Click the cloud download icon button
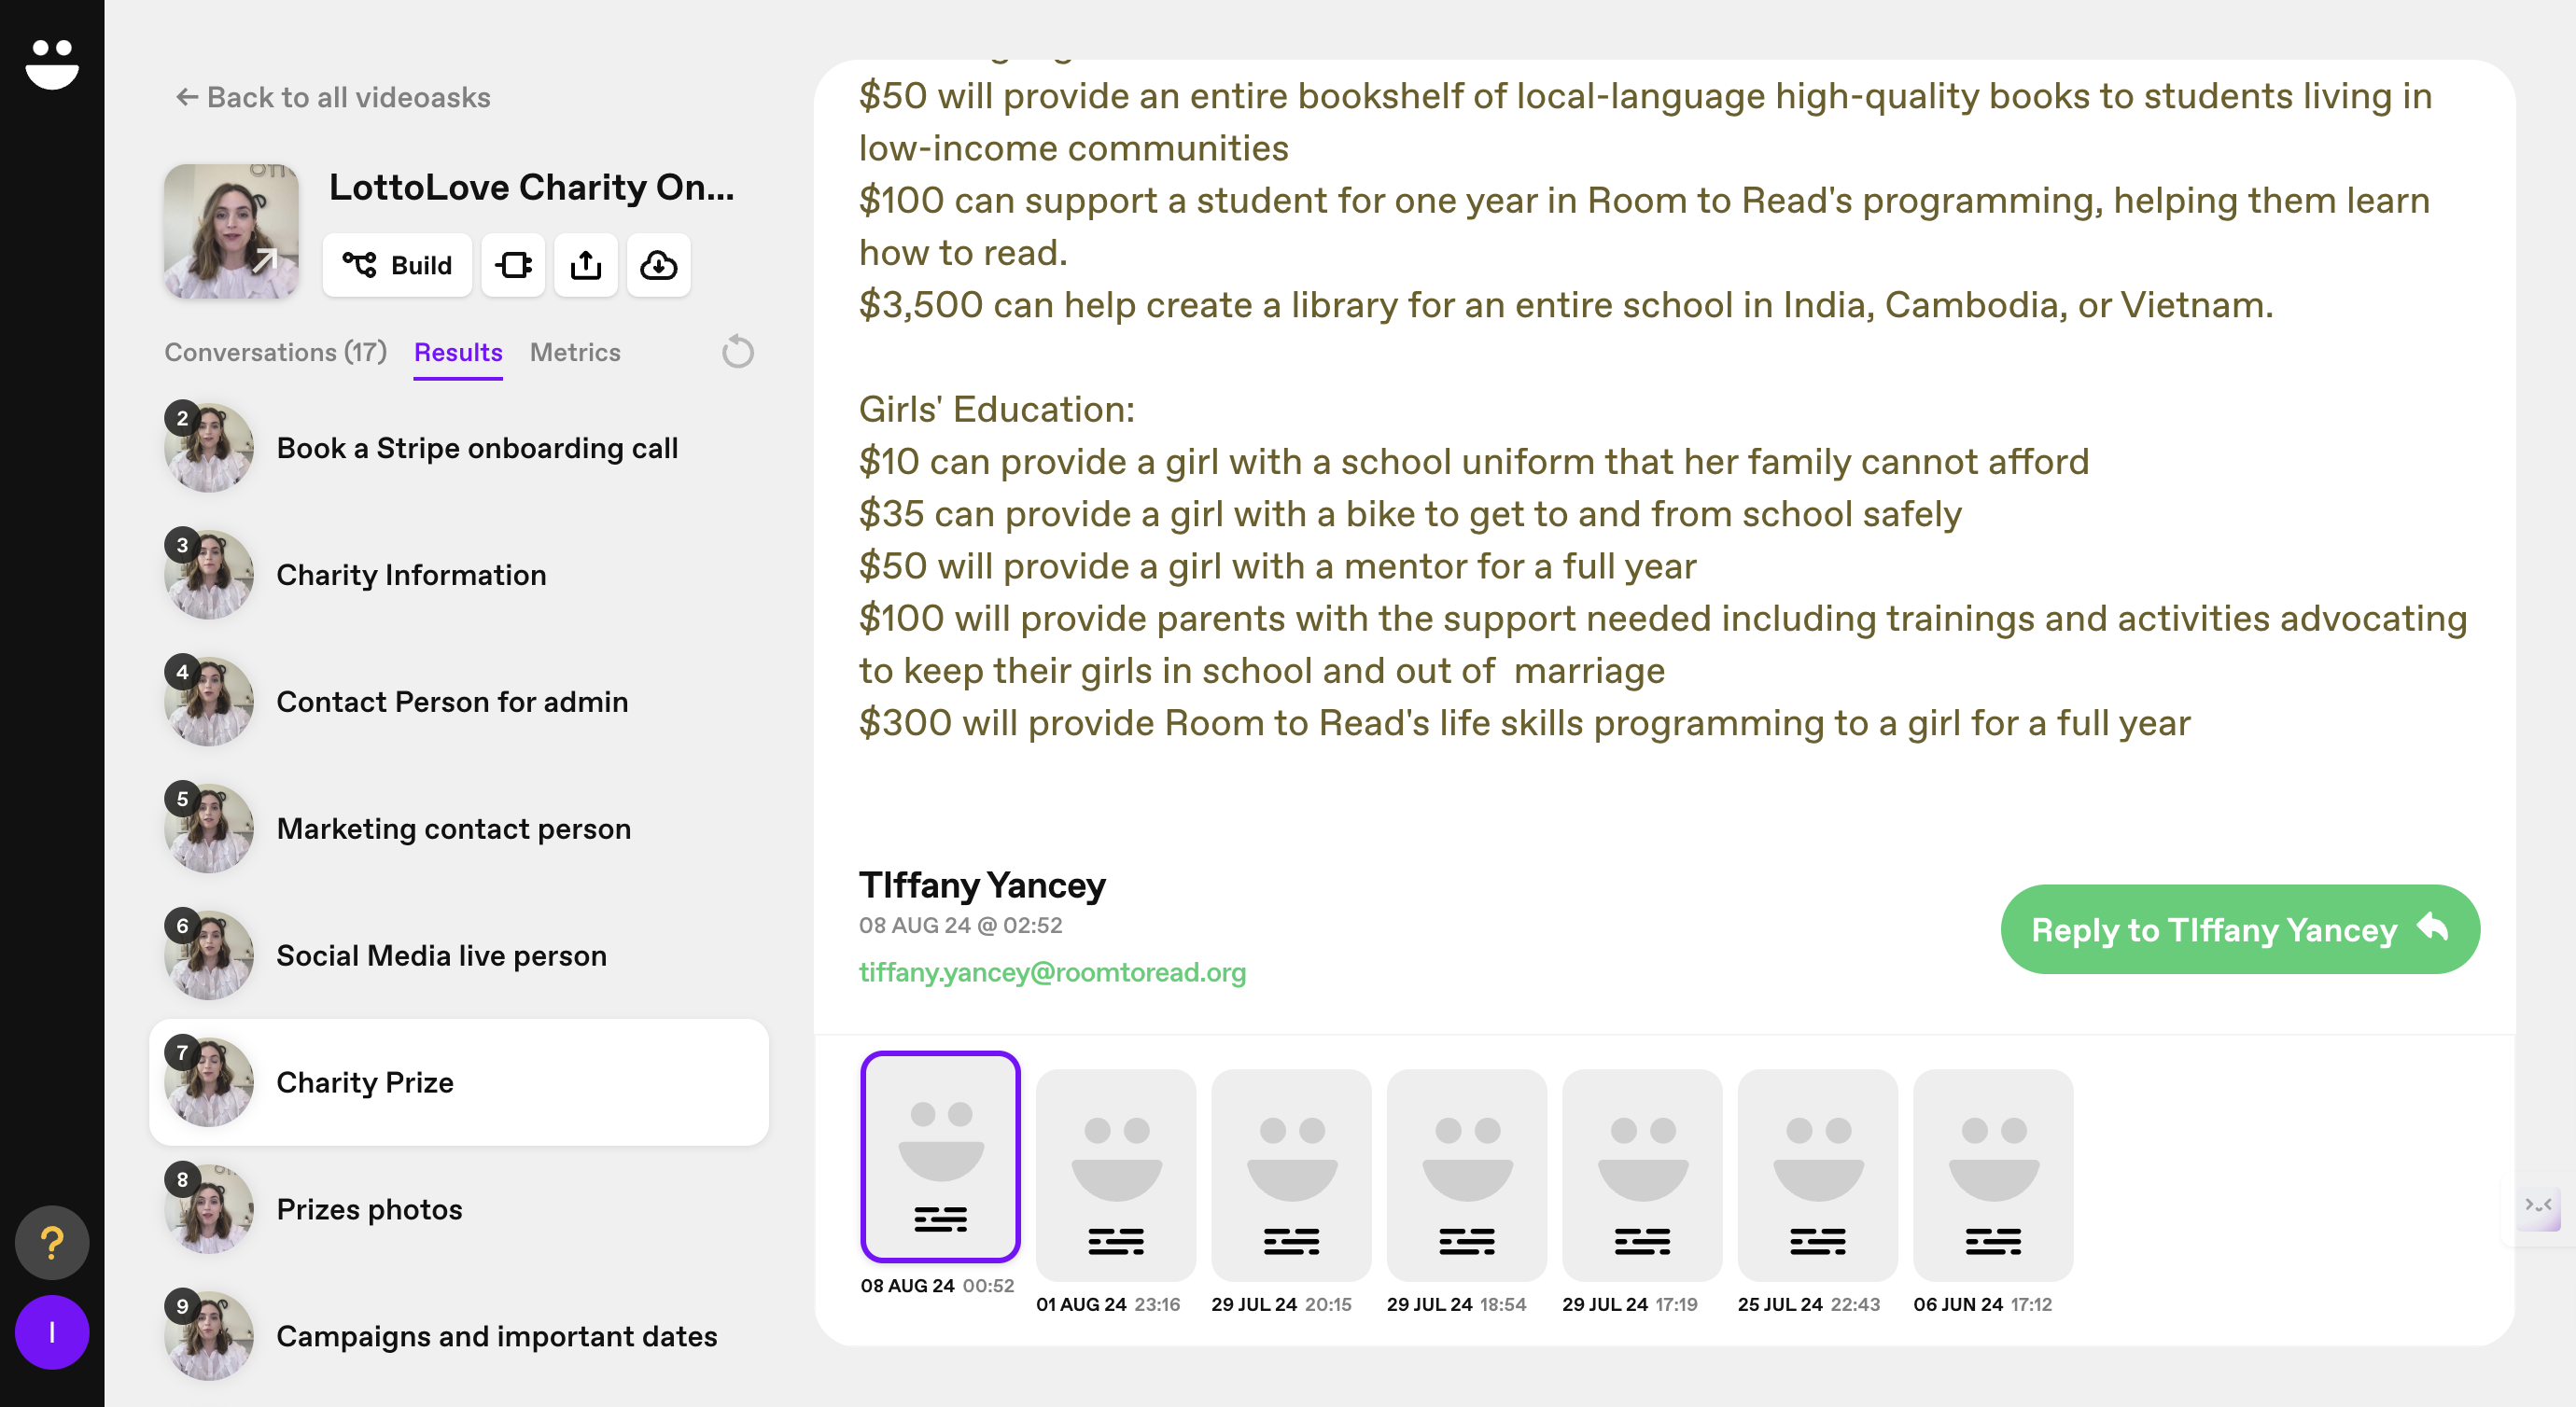 tap(658, 265)
